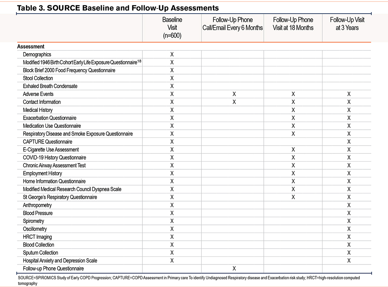Viewport: 388px width, 287px height.
Task: Open the superscript reference 18
Action: point(139,61)
